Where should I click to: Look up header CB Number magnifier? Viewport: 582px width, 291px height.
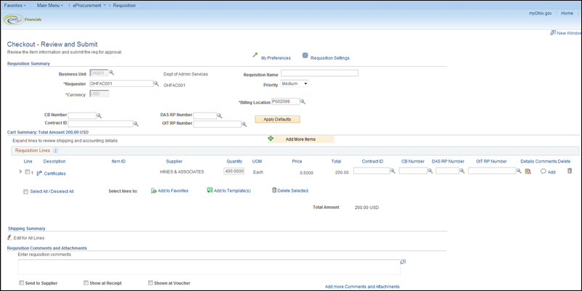[99, 116]
